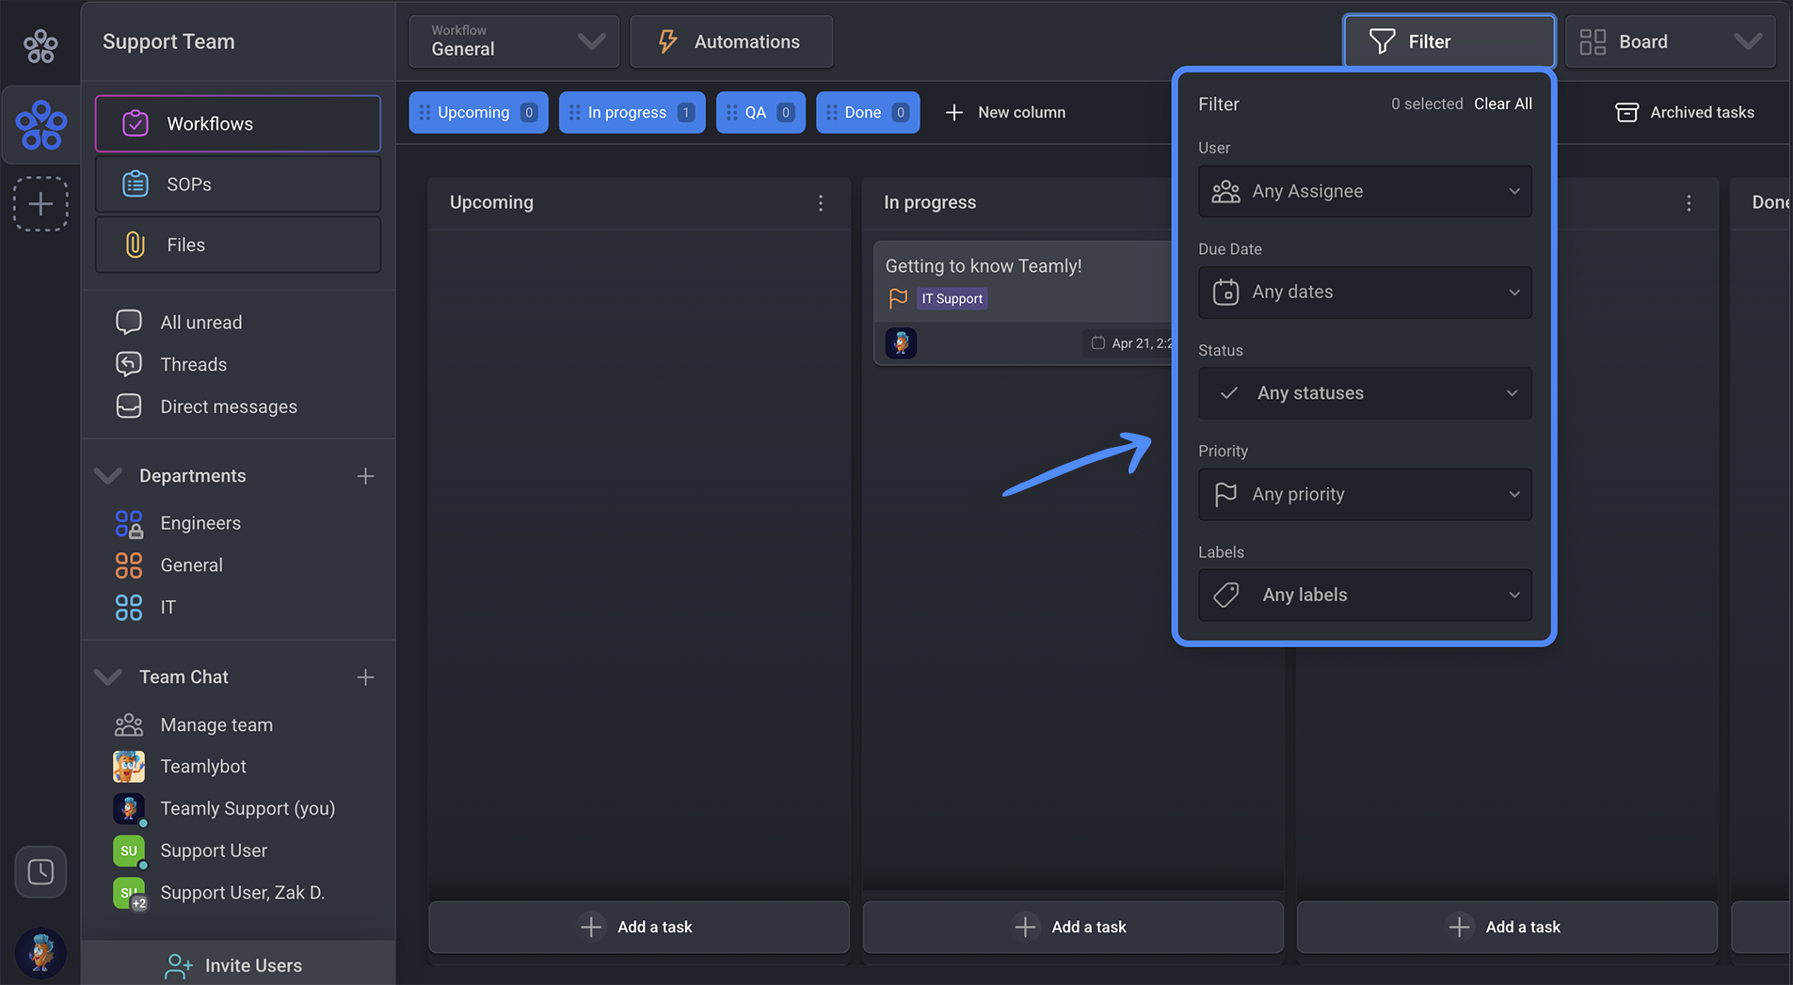Open the IT department
The image size is (1793, 985).
click(x=146, y=608)
